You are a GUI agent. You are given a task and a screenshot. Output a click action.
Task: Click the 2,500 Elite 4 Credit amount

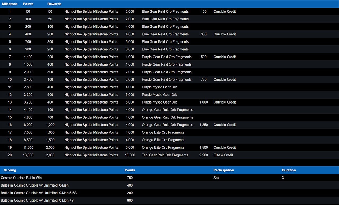[204, 155]
